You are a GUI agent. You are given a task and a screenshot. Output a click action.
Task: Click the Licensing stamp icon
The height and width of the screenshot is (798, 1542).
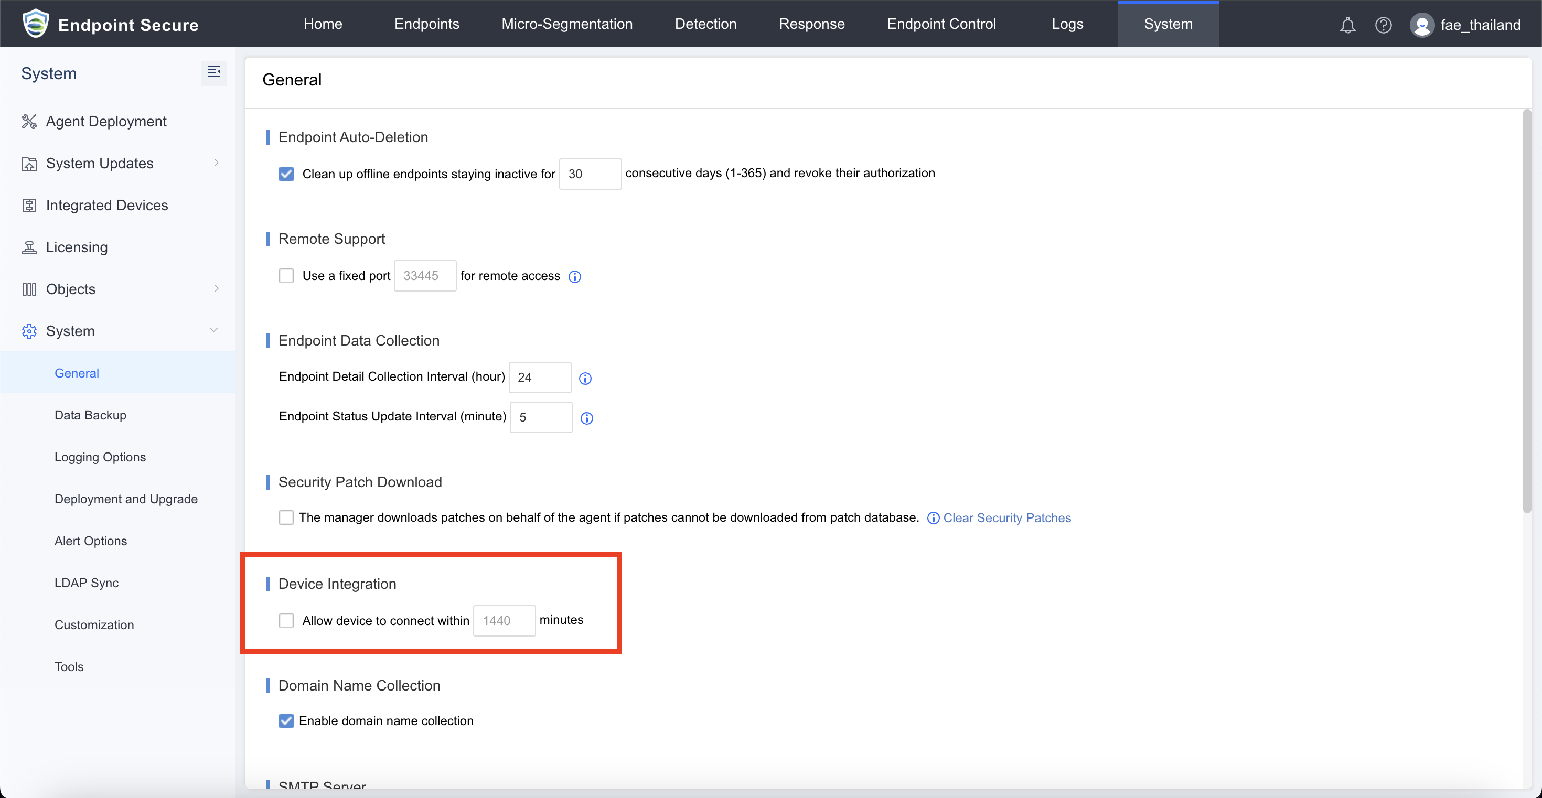29,247
